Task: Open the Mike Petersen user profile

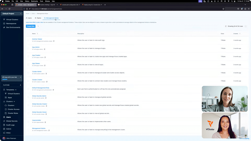Action: tap(10, 138)
